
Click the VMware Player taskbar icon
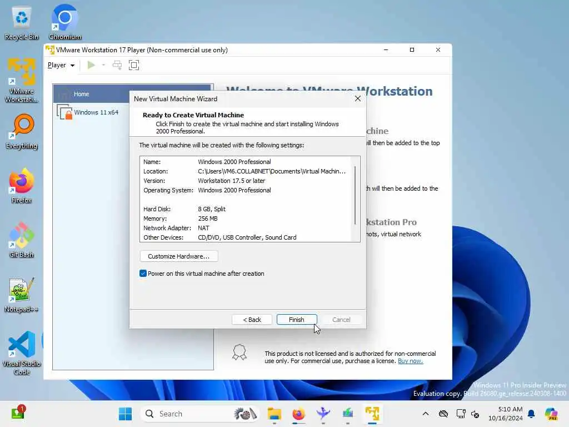click(372, 414)
